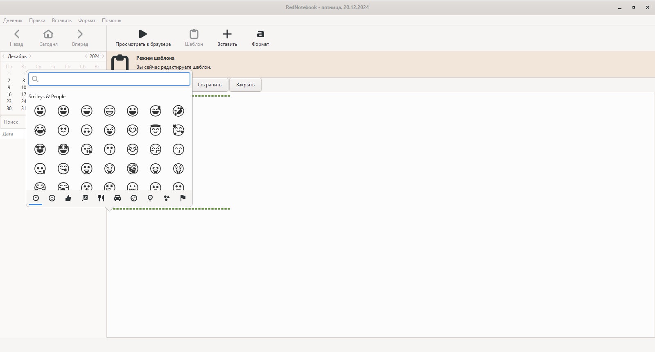The height and width of the screenshot is (352, 655).
Task: Choose the beaming face with teeth emoji
Action: point(109,111)
